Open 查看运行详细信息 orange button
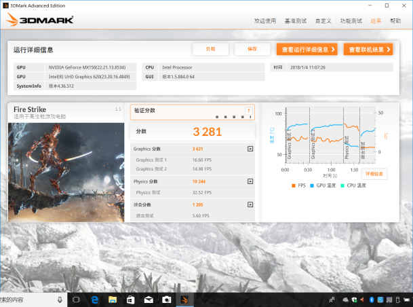 pyautogui.click(x=307, y=50)
